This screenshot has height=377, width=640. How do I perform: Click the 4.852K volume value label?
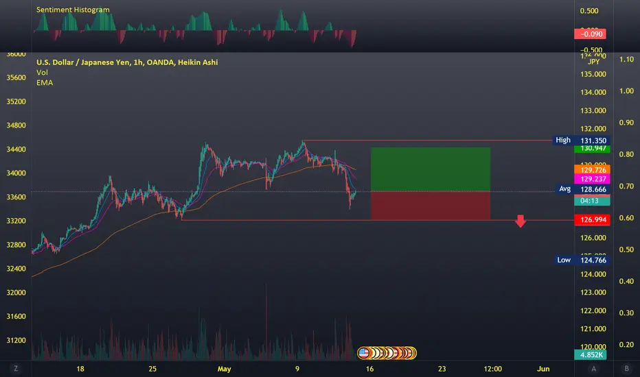coord(590,354)
